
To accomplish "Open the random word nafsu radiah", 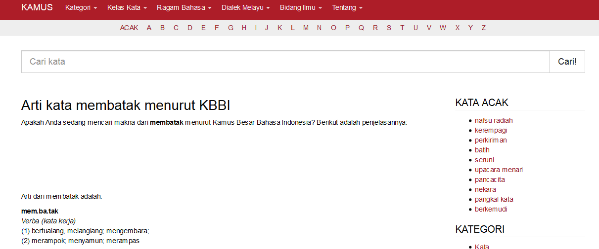I will point(494,120).
